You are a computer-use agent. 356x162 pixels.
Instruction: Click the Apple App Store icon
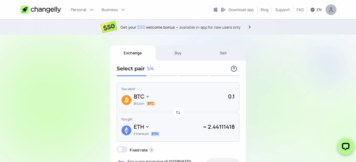[x=216, y=10]
